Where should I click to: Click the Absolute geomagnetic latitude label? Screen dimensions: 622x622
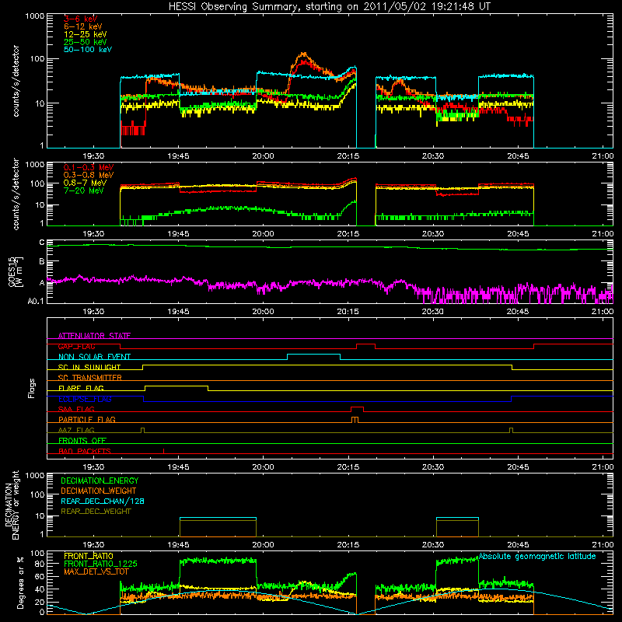point(537,556)
